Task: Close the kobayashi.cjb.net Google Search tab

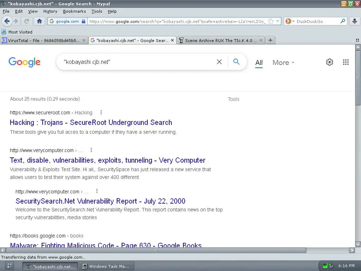Action: pos(172,40)
